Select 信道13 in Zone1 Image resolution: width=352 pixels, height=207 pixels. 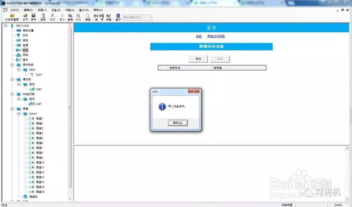(x=40, y=177)
